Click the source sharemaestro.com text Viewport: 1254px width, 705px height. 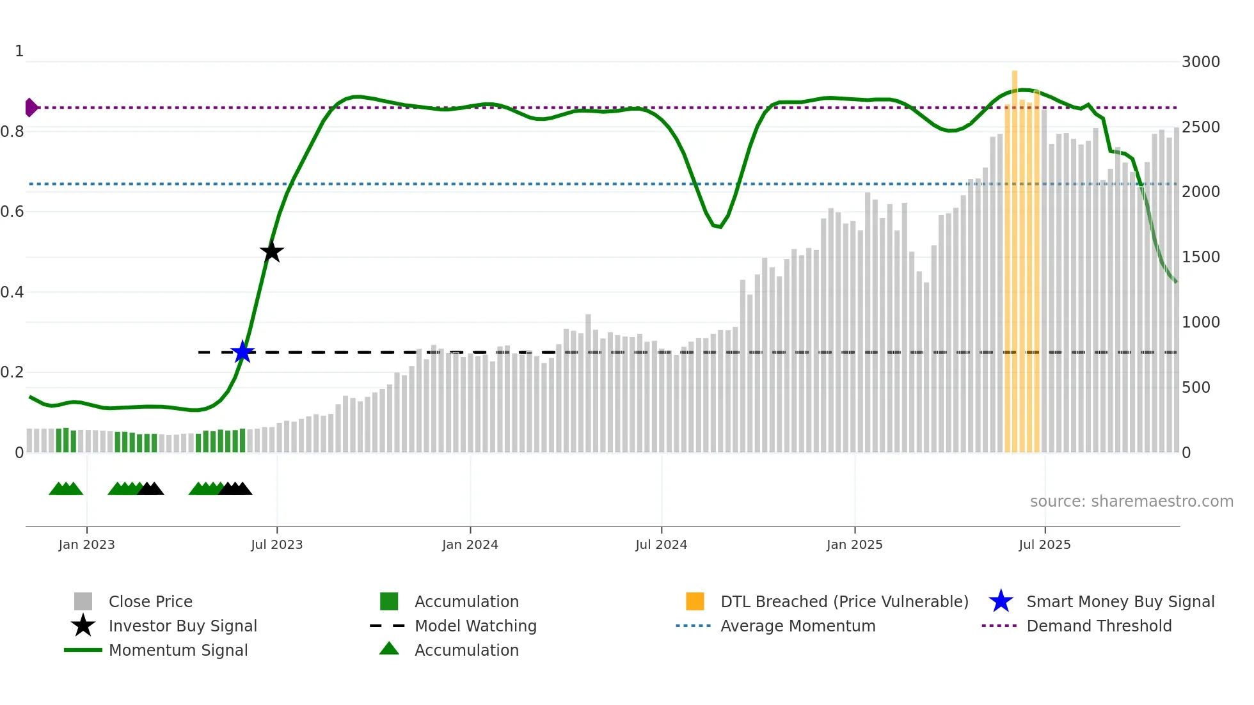pyautogui.click(x=1131, y=501)
